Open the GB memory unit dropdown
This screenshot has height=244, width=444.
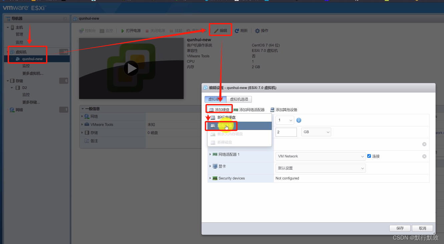tap(316, 132)
